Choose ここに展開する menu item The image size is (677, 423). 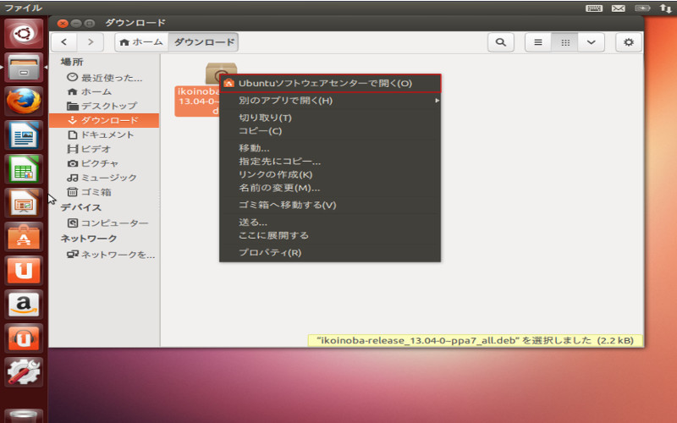tap(330, 235)
